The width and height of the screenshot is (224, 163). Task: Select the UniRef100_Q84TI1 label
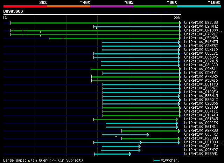[201, 111]
